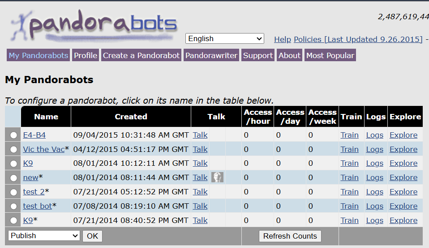Open the Support tab
Screen dimensions: 429x248
tap(258, 55)
